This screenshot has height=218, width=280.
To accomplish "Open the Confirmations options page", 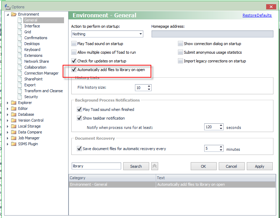I will pyautogui.click(x=36, y=38).
